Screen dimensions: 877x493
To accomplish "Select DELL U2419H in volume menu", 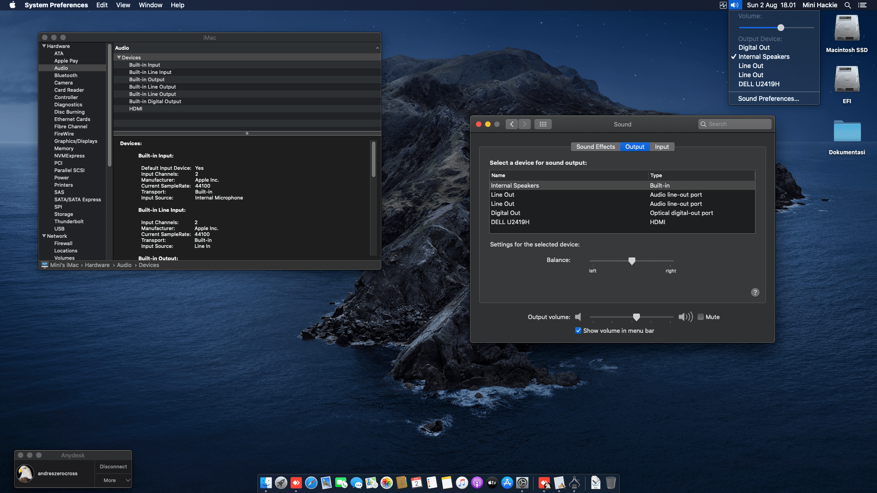I will coord(759,84).
